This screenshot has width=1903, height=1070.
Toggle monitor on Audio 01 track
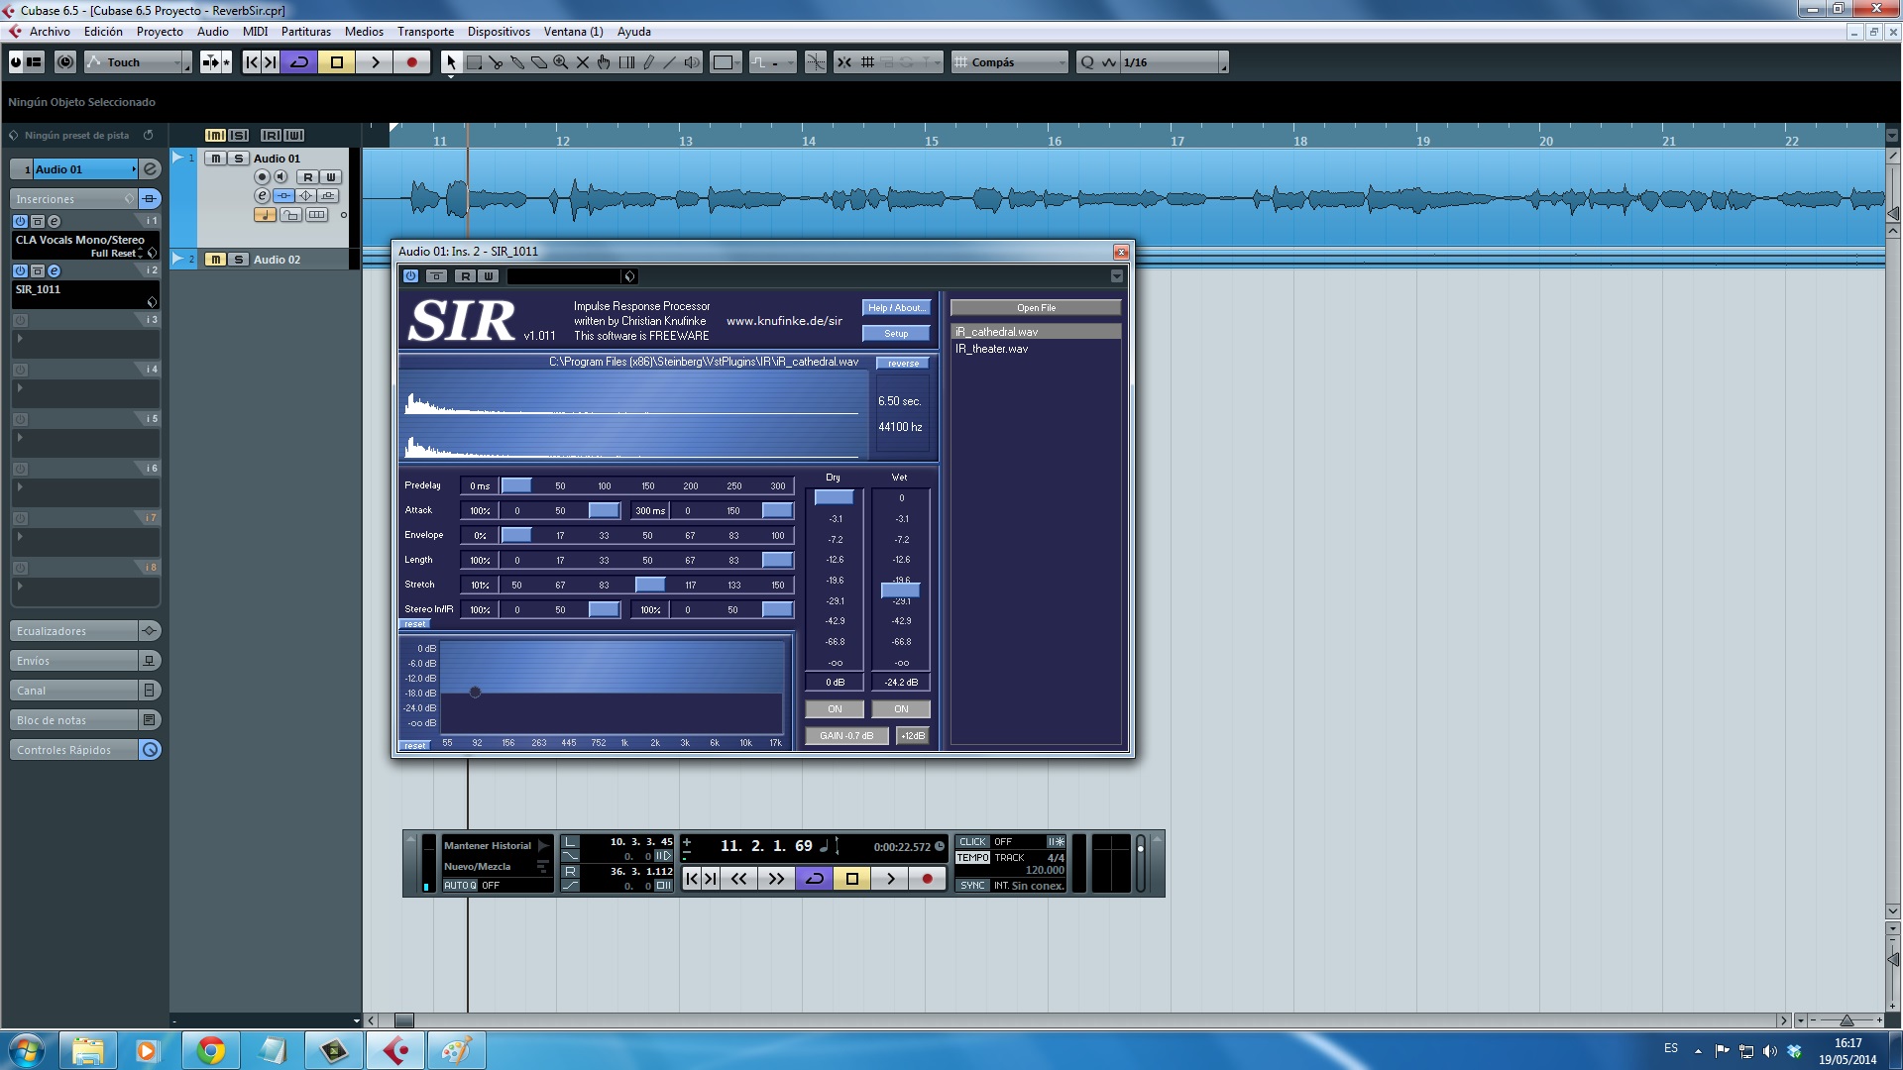point(280,177)
